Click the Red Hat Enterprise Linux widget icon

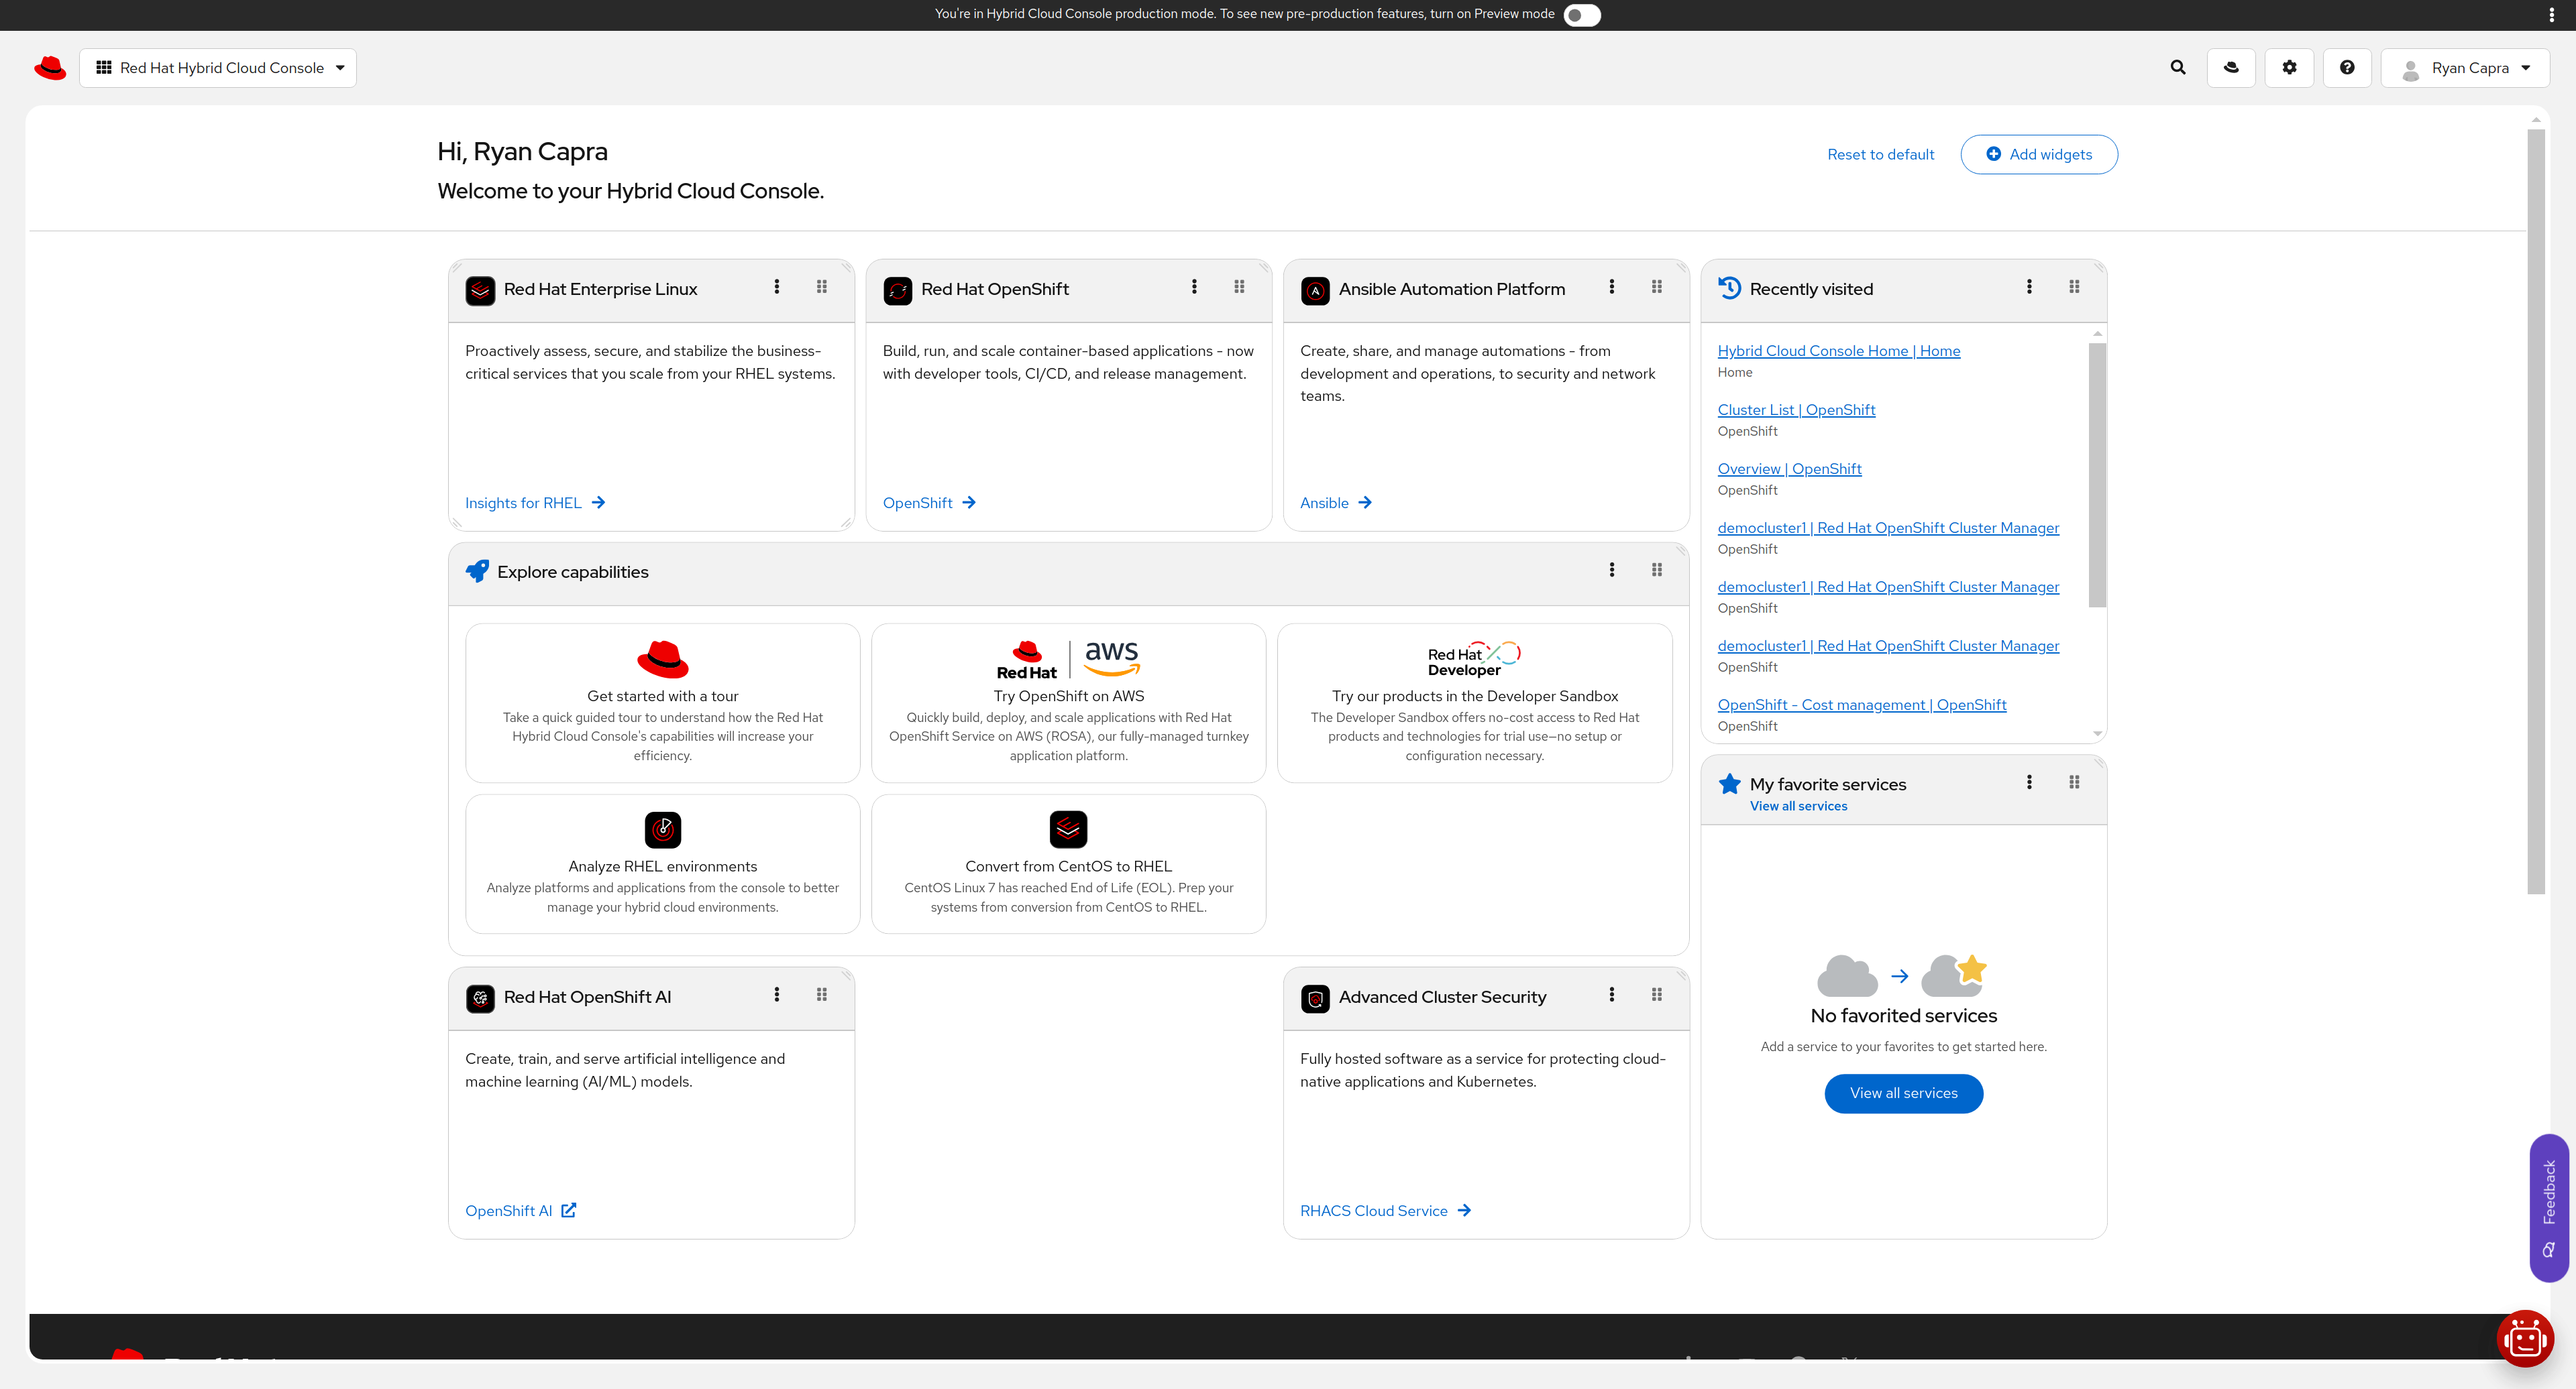[481, 290]
